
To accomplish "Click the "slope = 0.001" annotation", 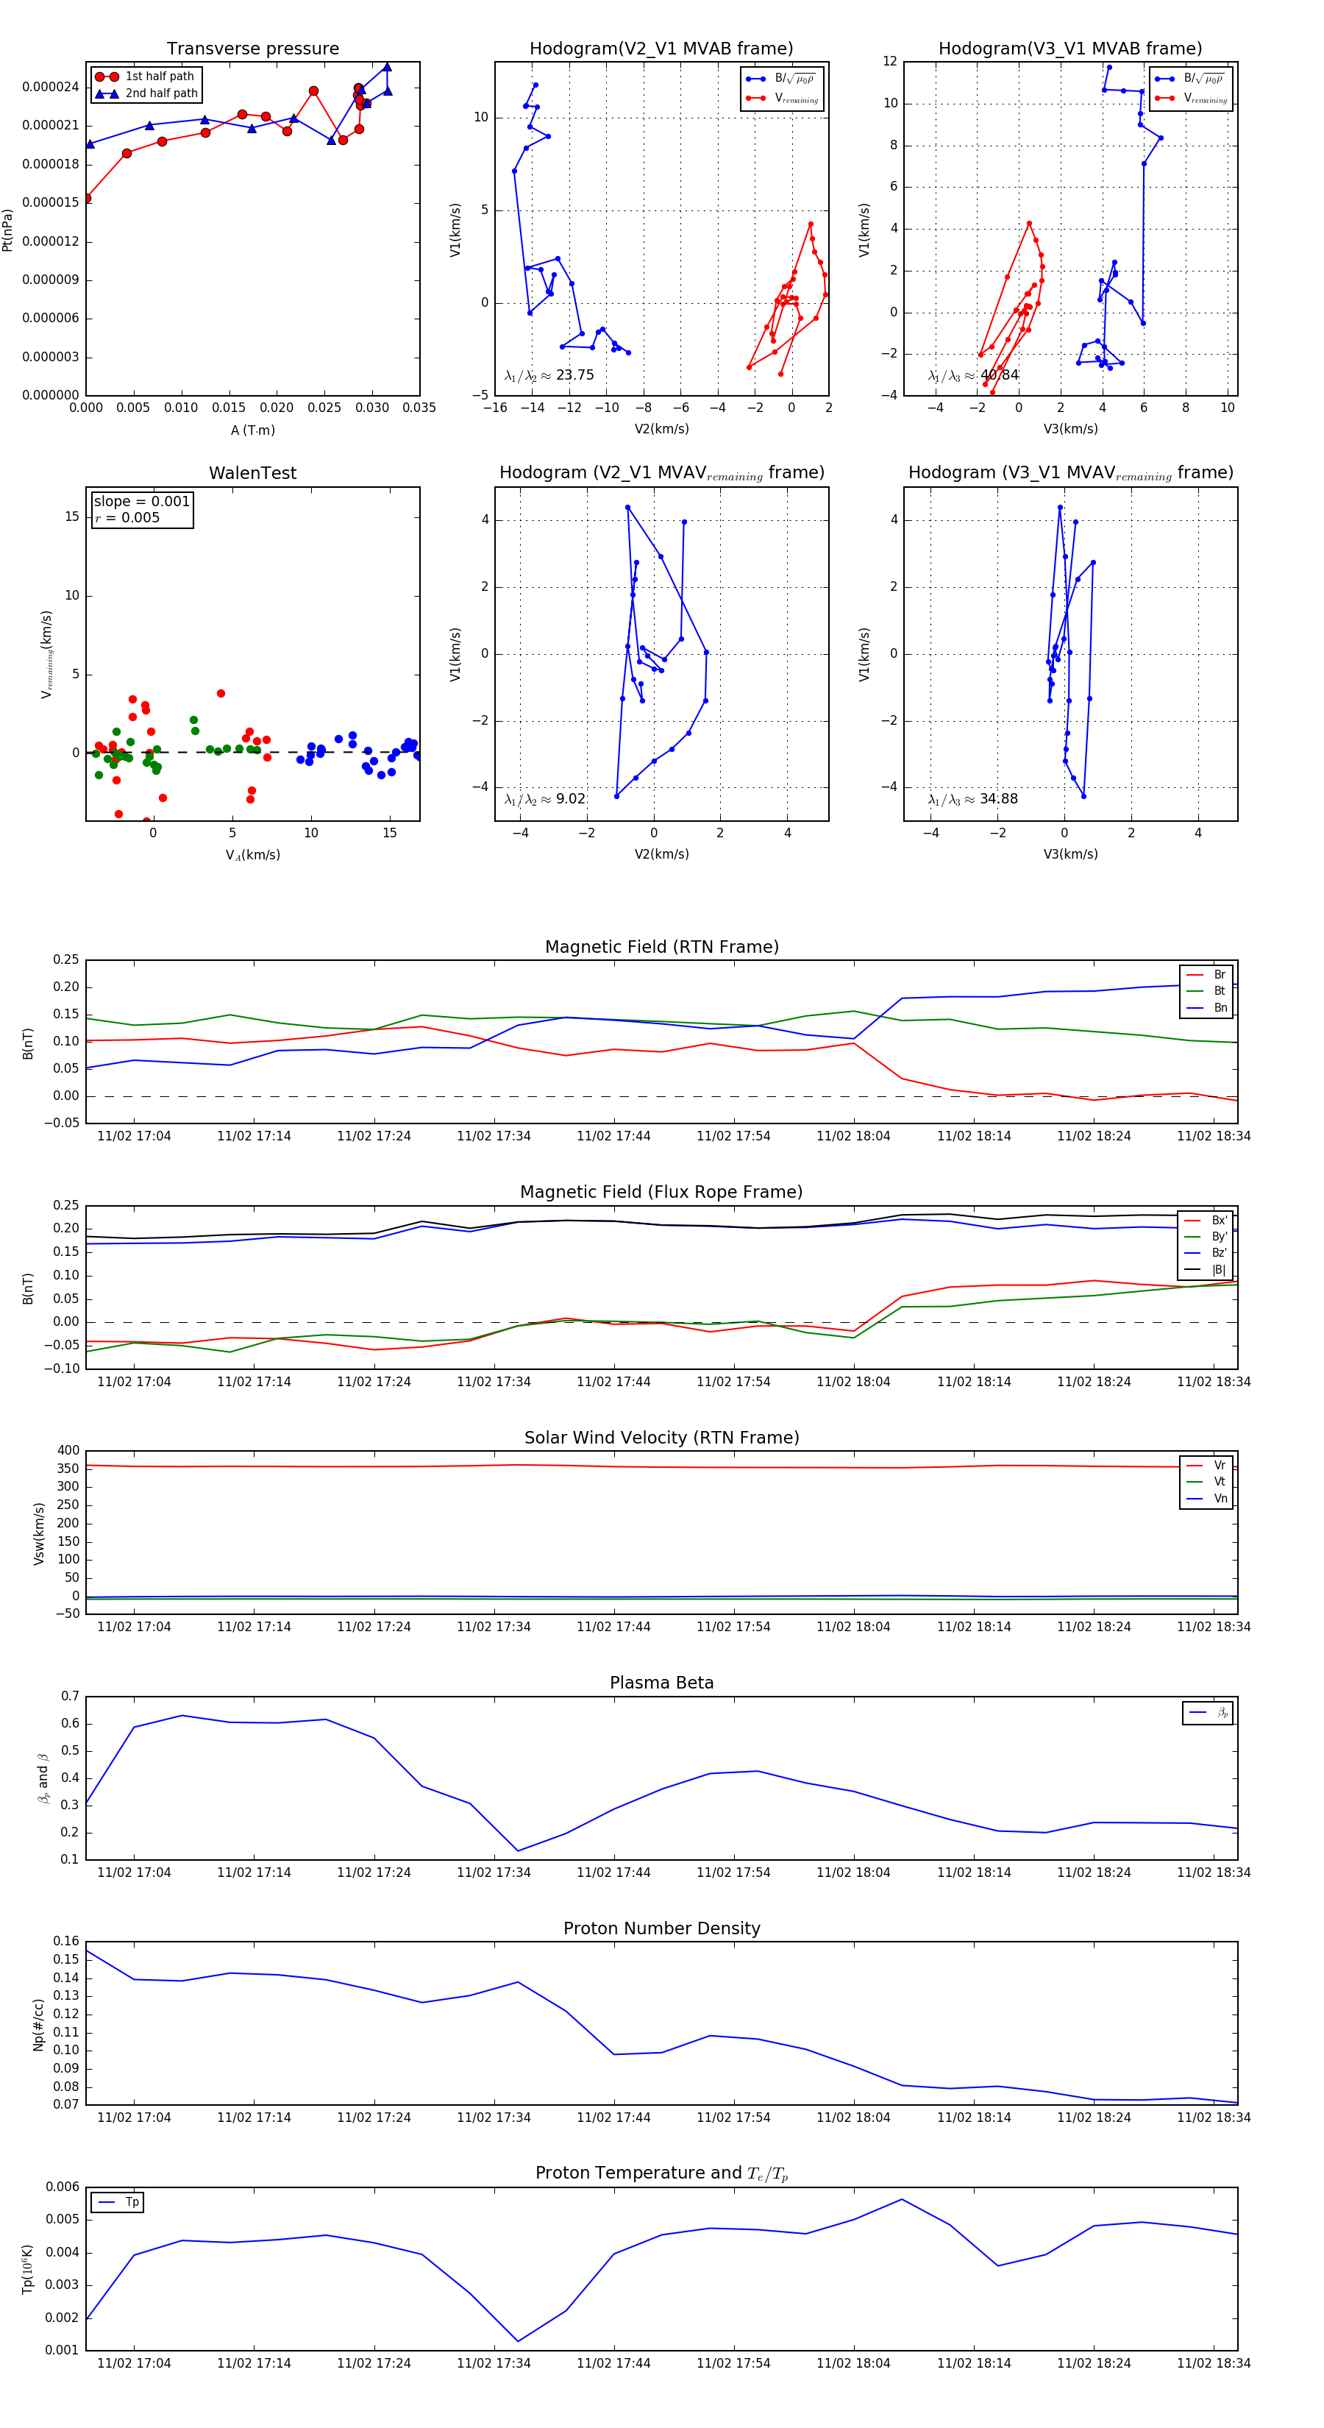I will point(141,502).
